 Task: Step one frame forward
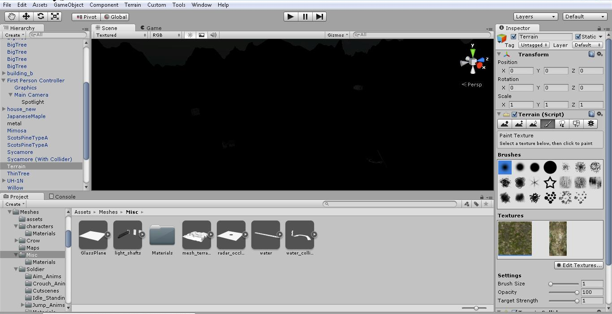click(319, 17)
